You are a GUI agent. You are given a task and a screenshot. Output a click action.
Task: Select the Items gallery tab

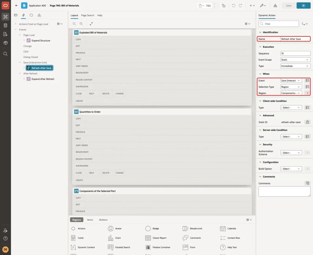(90, 220)
